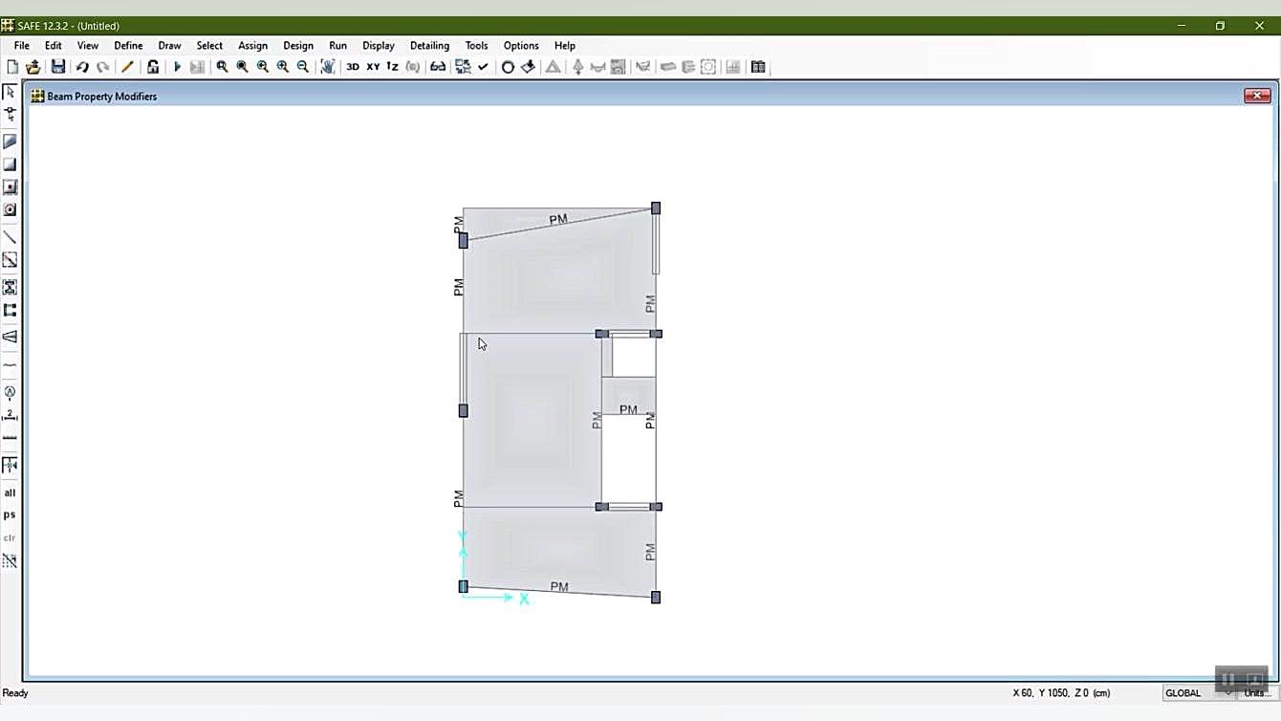Viewport: 1281px width, 721px height.
Task: Show undeformed shape triangle icon
Action: point(553,67)
